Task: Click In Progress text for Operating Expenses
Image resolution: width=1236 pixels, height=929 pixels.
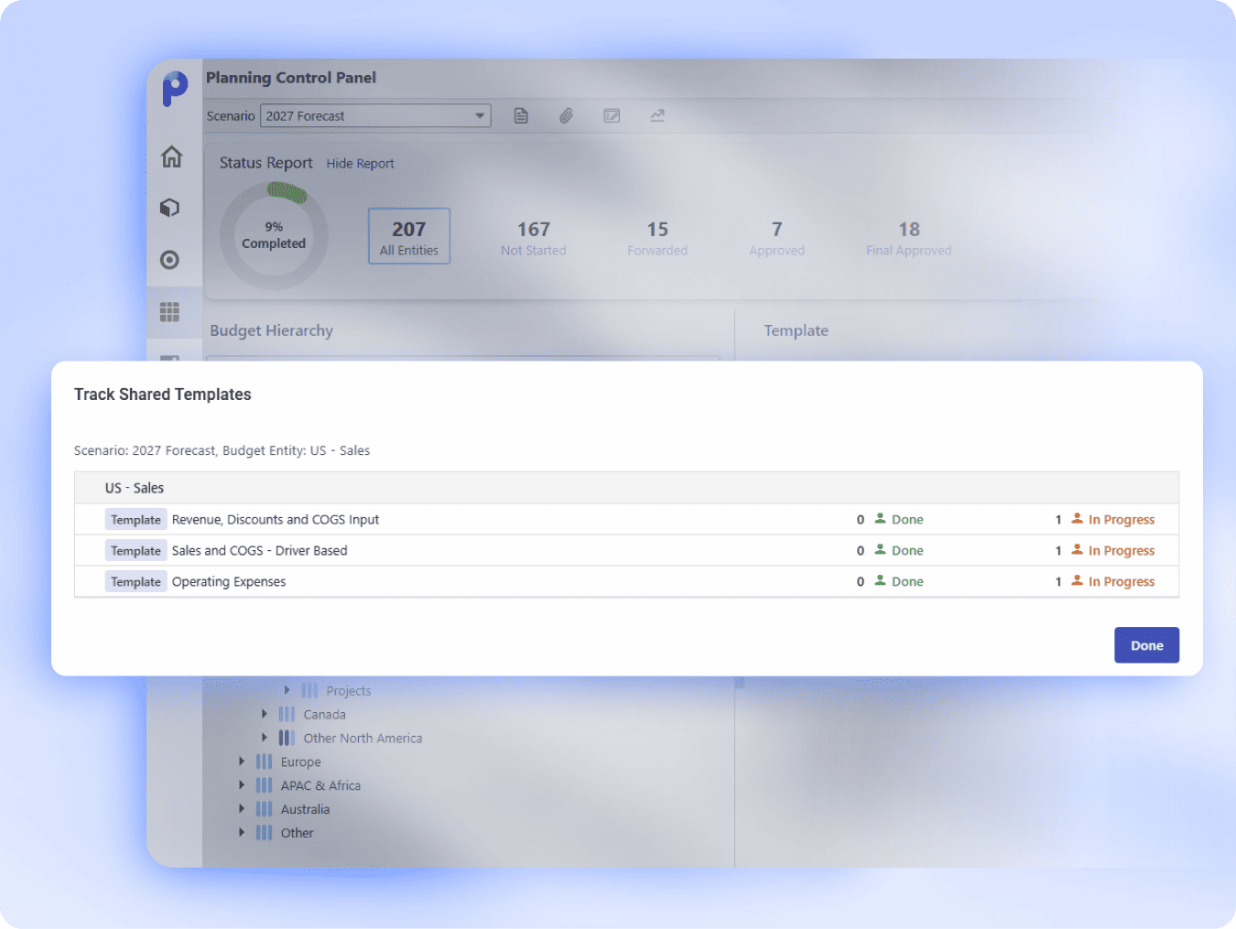Action: click(x=1122, y=582)
